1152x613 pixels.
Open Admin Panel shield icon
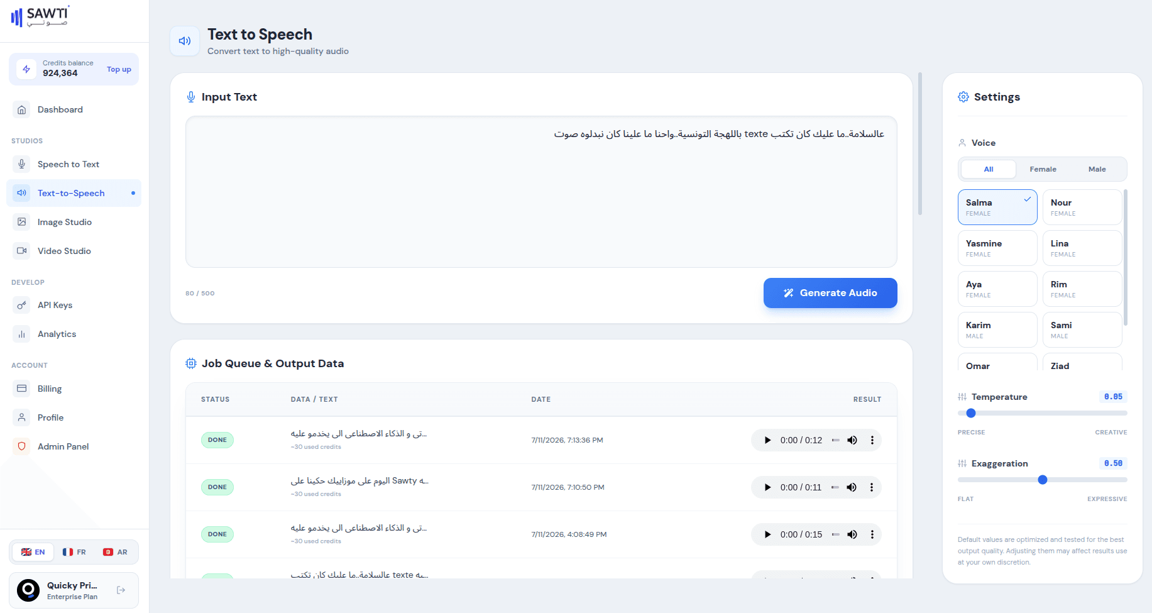(22, 446)
